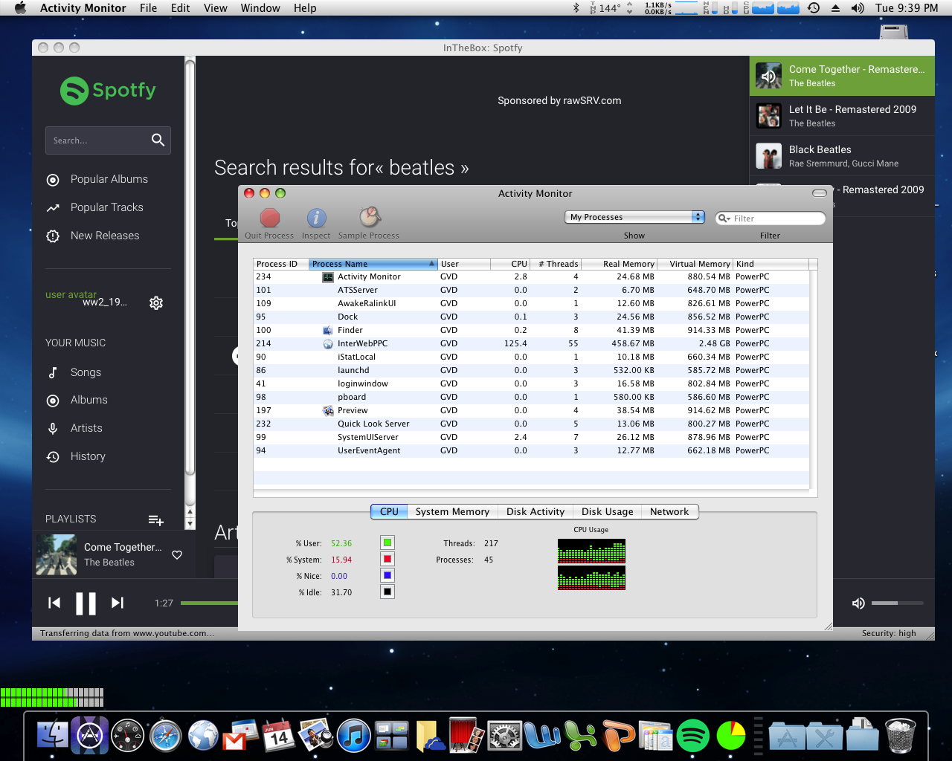Select the SystemUIServer process row
952x761 pixels.
click(x=531, y=437)
